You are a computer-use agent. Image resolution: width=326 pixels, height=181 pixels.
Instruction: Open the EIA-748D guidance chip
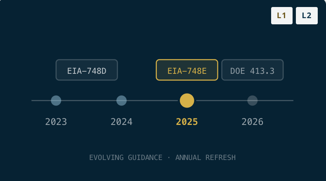87,70
